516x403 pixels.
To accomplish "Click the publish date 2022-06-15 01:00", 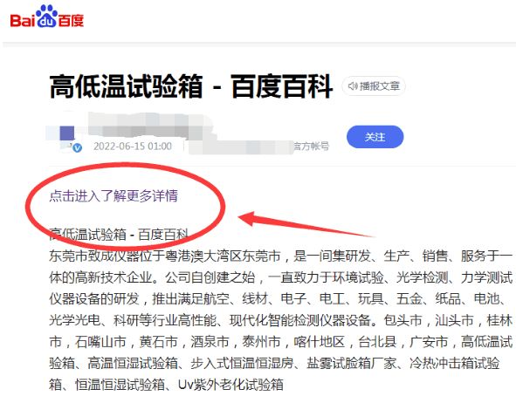I will (133, 147).
